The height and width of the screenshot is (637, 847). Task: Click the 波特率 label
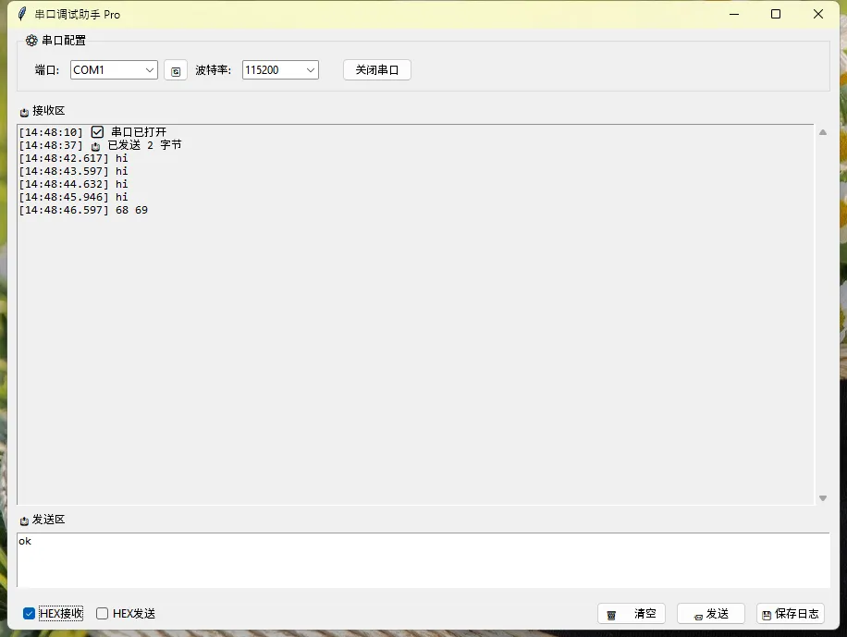[213, 70]
